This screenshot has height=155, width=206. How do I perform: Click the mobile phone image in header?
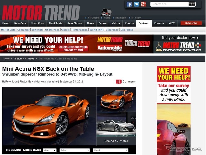[107, 12]
